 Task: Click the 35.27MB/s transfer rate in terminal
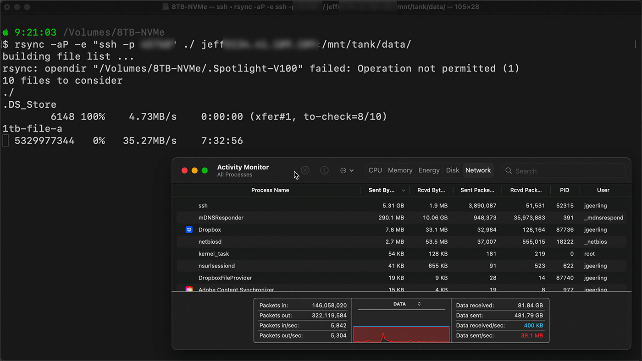[149, 141]
